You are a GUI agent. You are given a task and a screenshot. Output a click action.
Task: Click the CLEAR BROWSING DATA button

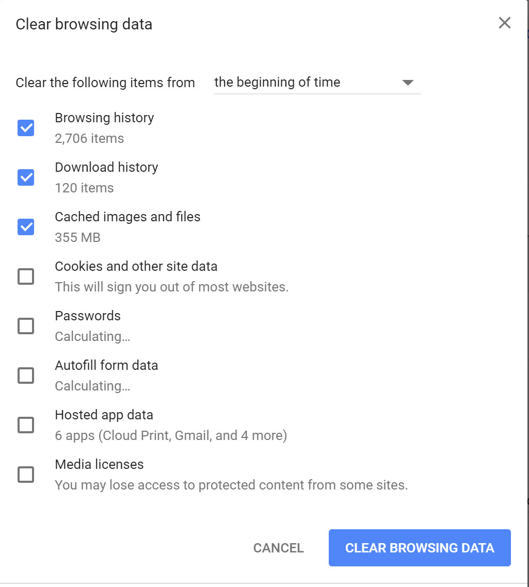[x=420, y=548]
